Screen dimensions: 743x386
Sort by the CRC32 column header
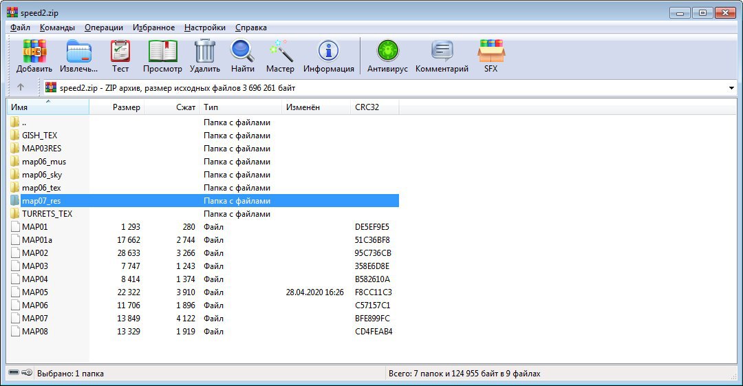pos(375,107)
